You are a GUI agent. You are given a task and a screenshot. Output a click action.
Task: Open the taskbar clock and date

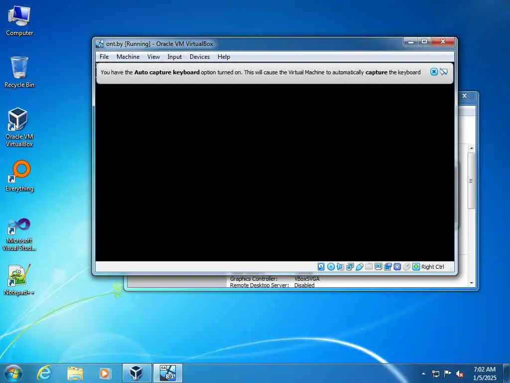tap(485, 374)
